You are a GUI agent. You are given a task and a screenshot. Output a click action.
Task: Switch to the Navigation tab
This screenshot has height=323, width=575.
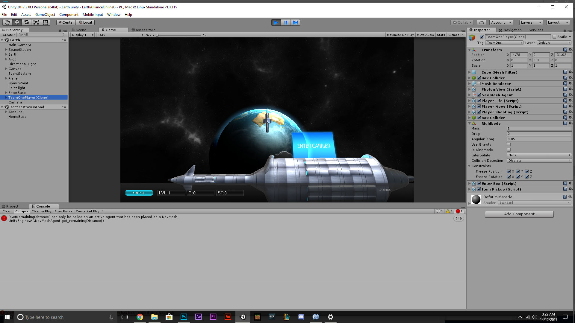click(510, 30)
